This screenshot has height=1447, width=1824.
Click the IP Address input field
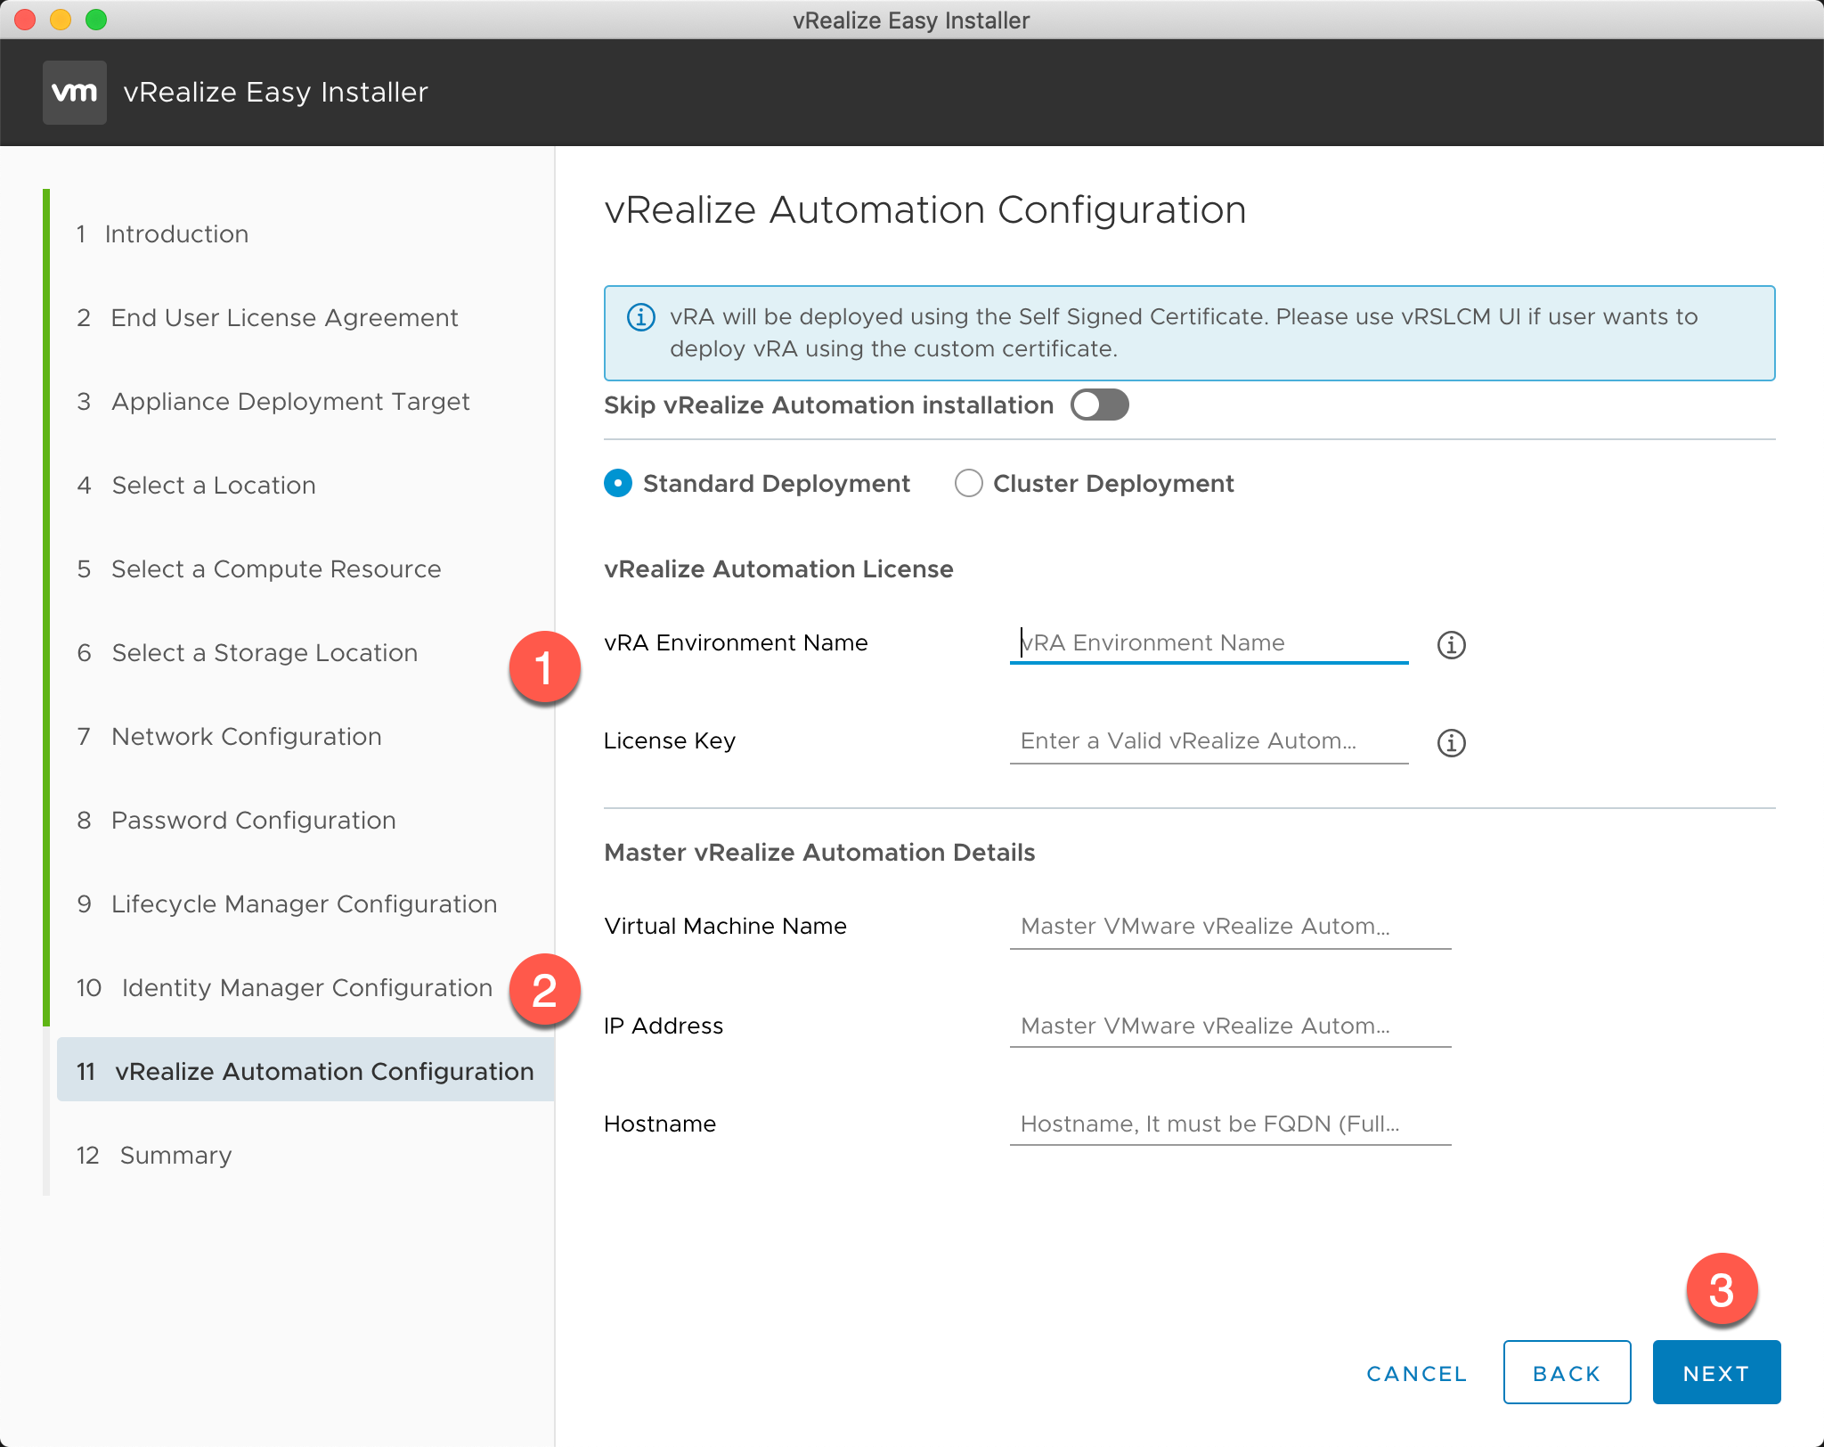click(x=1231, y=1026)
